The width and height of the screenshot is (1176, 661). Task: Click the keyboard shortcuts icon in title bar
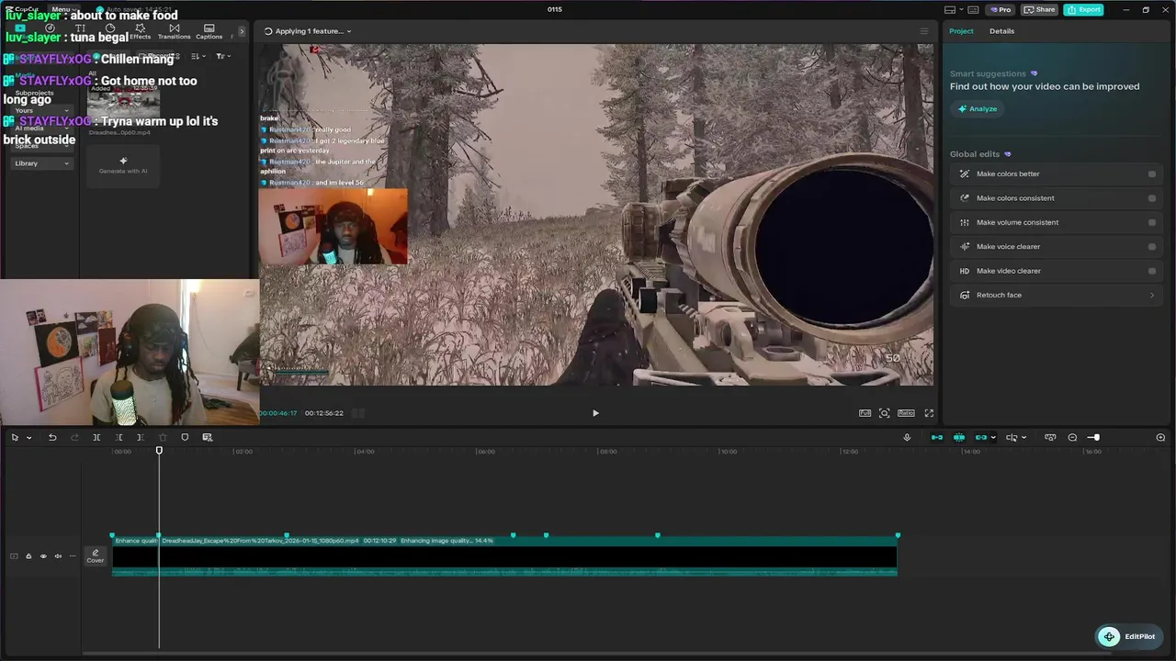pyautogui.click(x=973, y=9)
